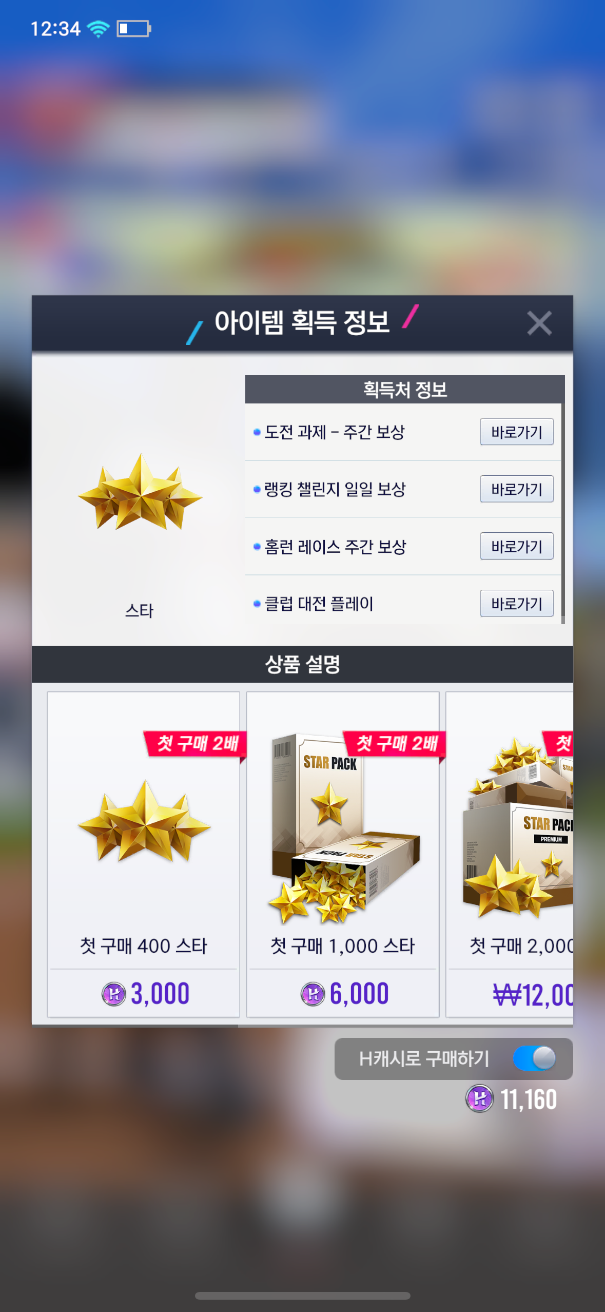Go to 랭킹 챌린지 일일 보상
Viewport: 605px width, 1312px height.
tap(516, 489)
